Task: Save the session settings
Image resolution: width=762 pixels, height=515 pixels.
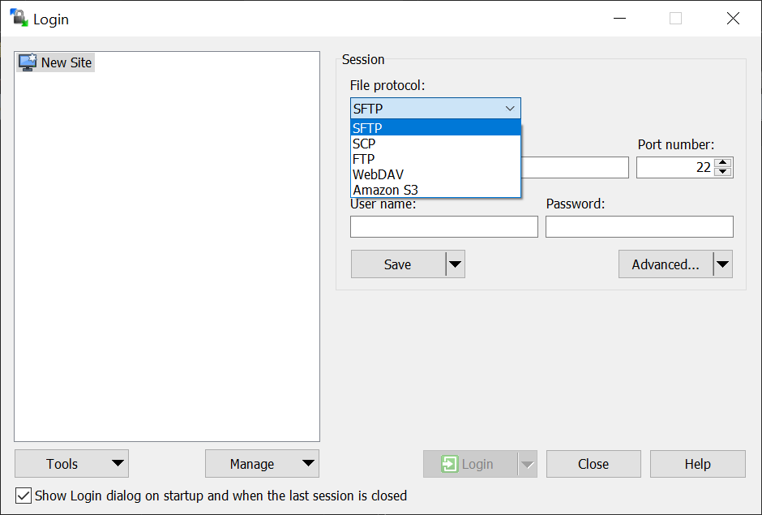Action: coord(398,264)
